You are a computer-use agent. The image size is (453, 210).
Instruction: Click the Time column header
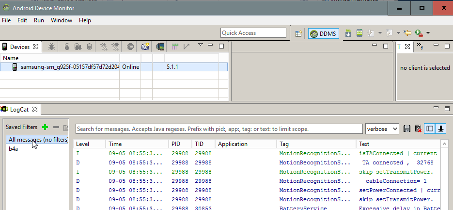(137, 144)
